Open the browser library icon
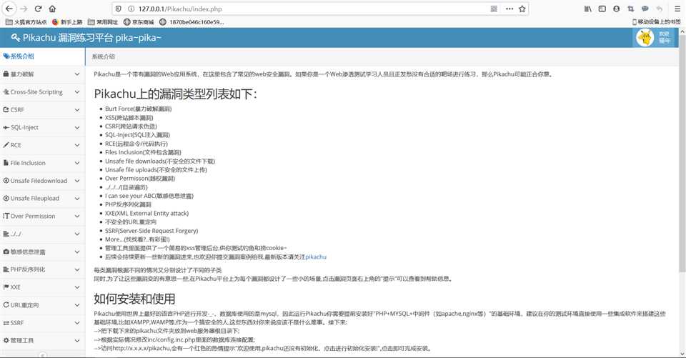Image resolution: width=686 pixels, height=358 pixels. pyautogui.click(x=588, y=9)
